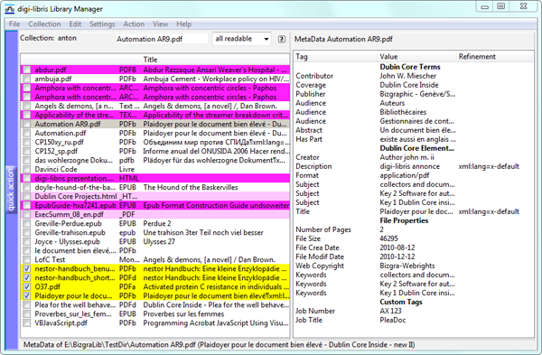
Task: Open the Action menu
Action: (134, 23)
